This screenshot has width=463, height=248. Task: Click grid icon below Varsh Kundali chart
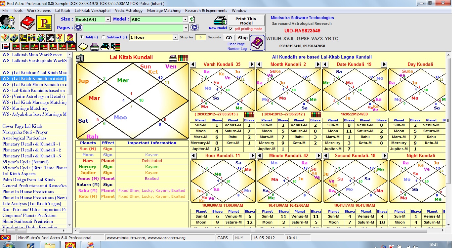click(249, 114)
